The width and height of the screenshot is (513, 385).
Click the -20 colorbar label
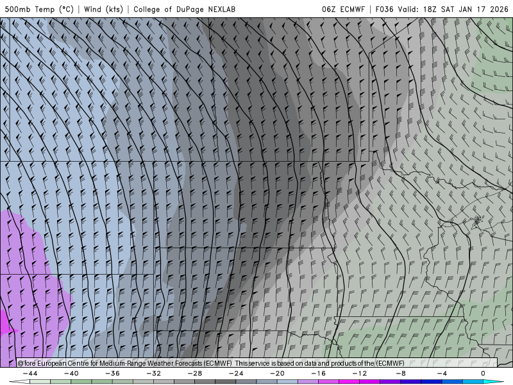[278, 373]
